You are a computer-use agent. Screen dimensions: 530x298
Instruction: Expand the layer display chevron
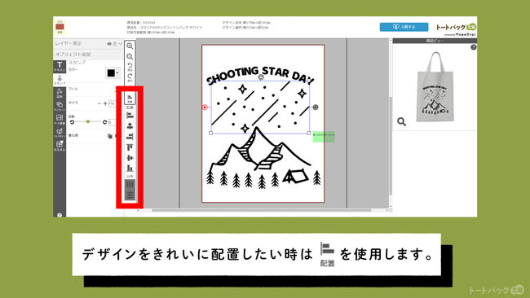click(x=121, y=44)
